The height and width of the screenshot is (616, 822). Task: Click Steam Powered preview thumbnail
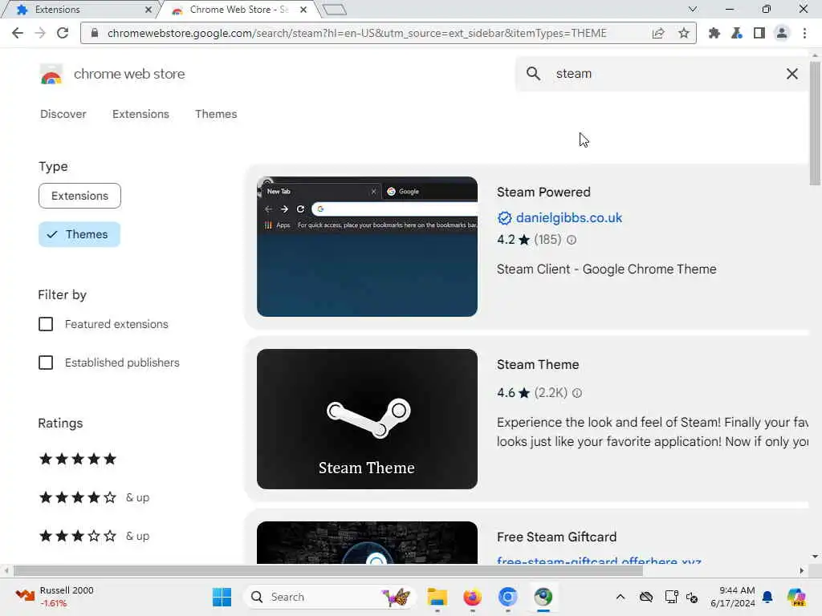point(367,247)
